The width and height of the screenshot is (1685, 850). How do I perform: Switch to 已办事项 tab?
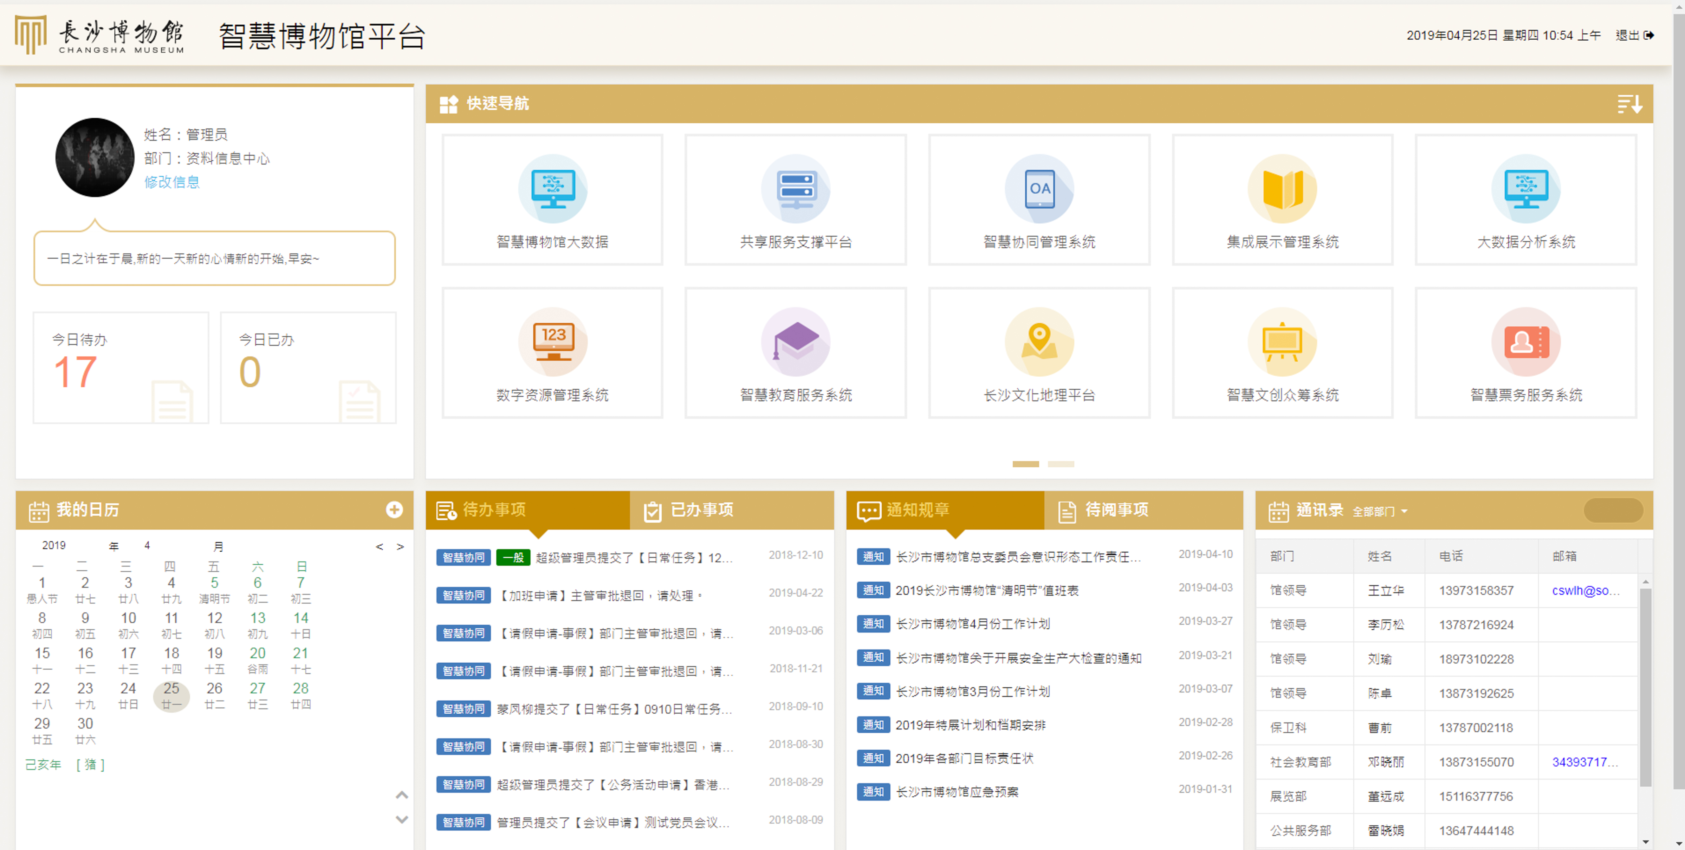click(x=731, y=510)
